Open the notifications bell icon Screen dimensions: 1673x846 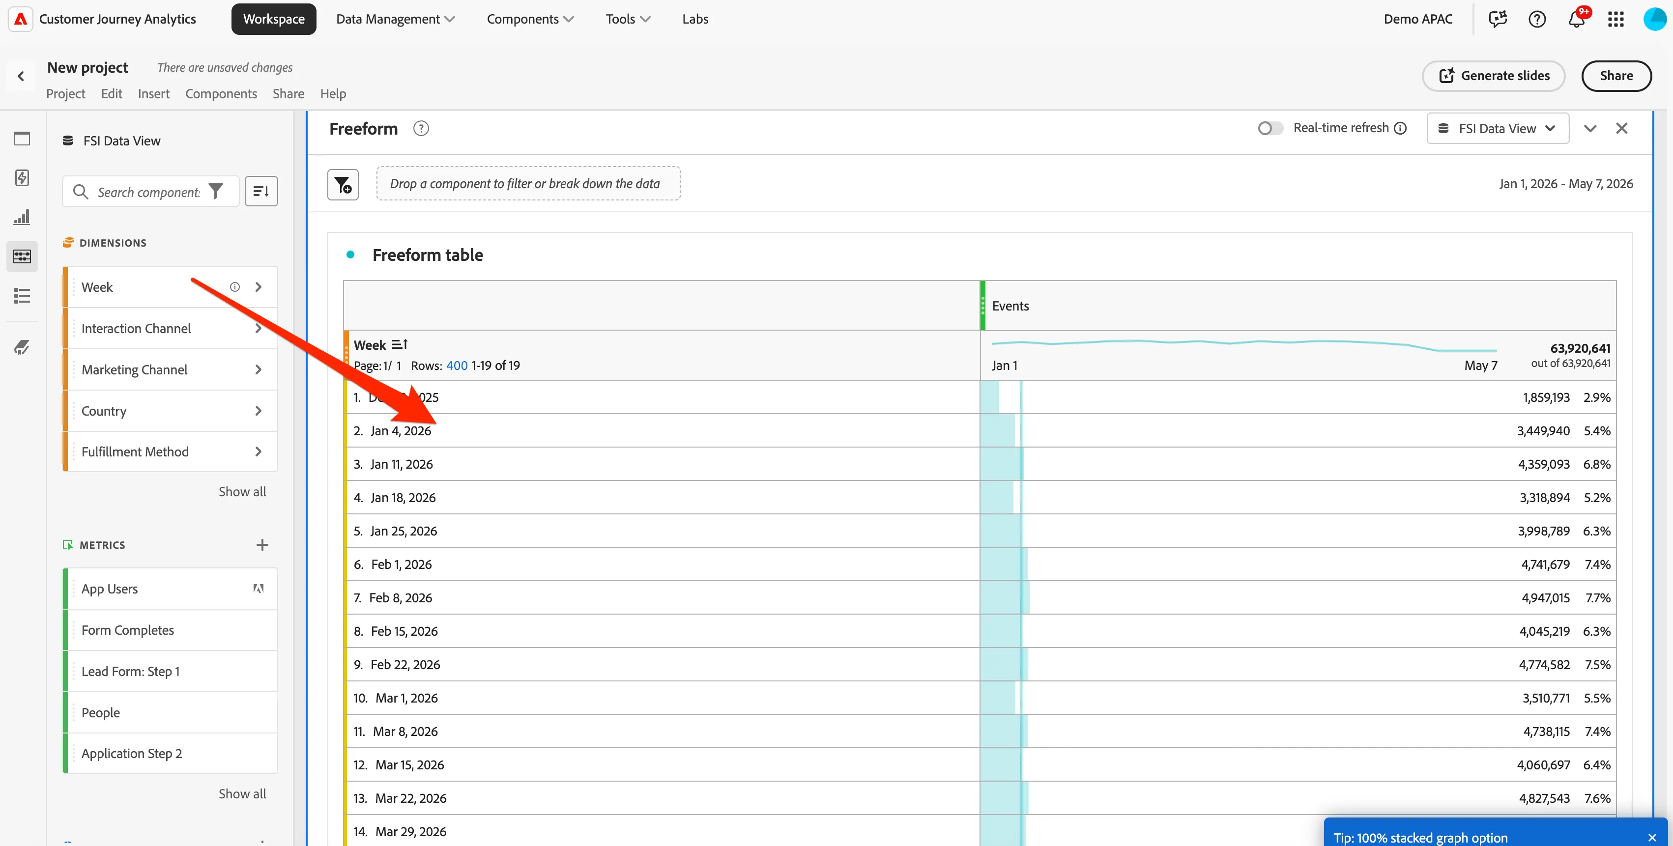(1576, 20)
